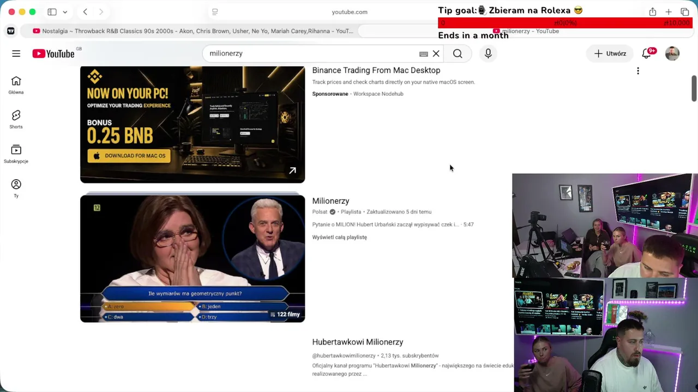Open Subskrypcje in the sidebar
Screen dimensions: 698x392
point(16,154)
